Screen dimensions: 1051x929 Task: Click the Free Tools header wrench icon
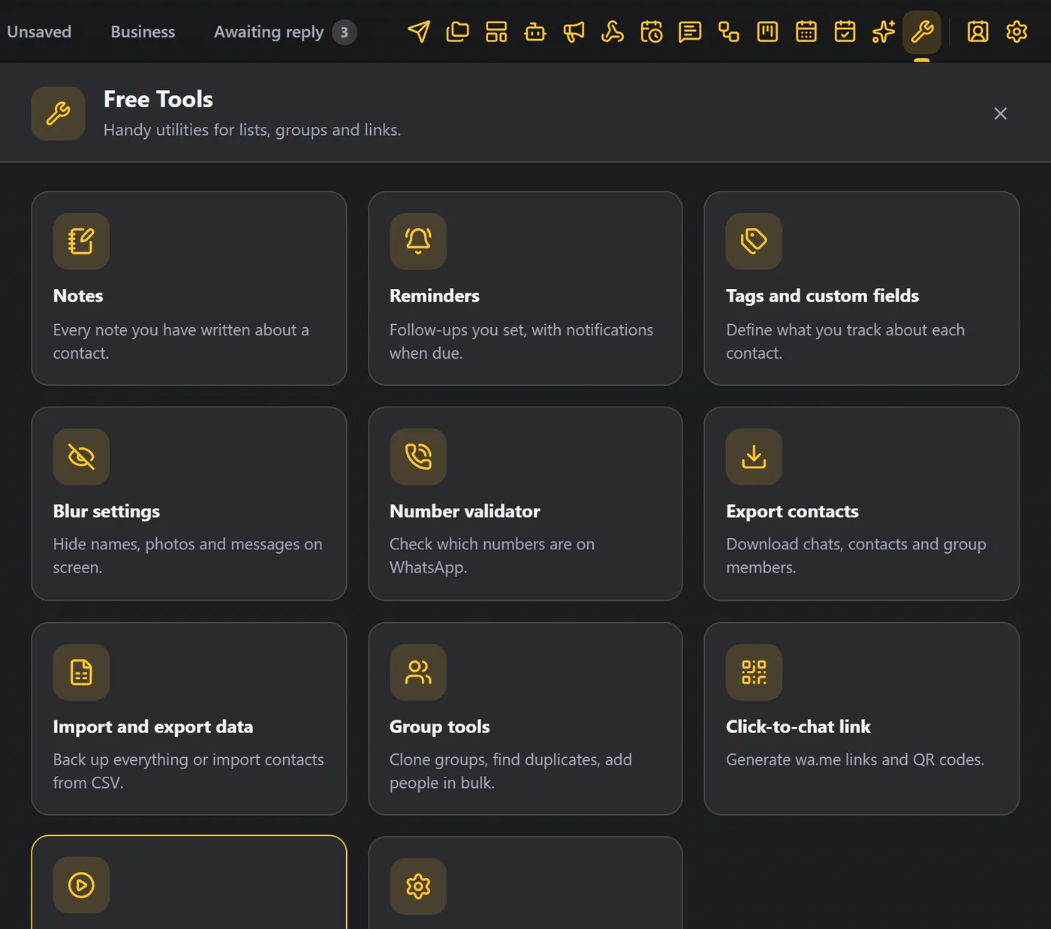click(x=58, y=113)
